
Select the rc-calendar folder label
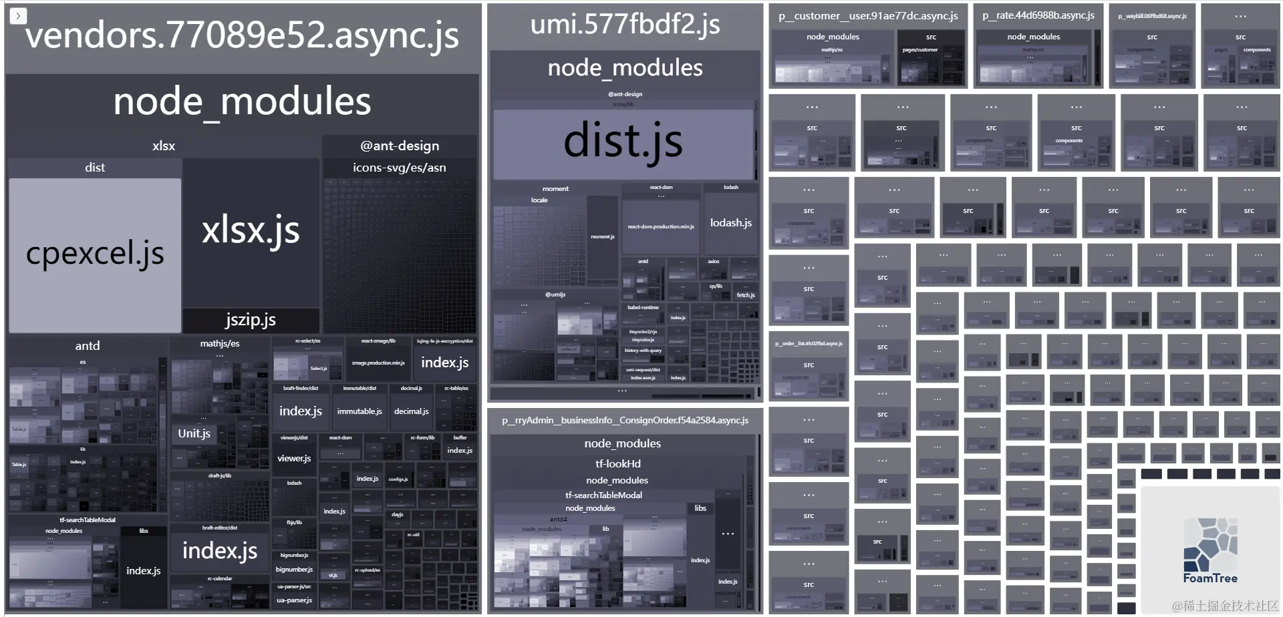coord(220,579)
